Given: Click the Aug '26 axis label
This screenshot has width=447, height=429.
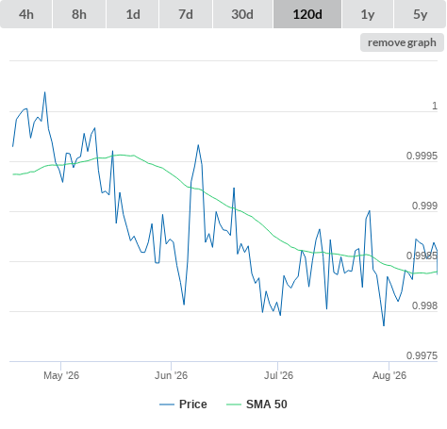Looking at the screenshot, I should click(x=389, y=375).
